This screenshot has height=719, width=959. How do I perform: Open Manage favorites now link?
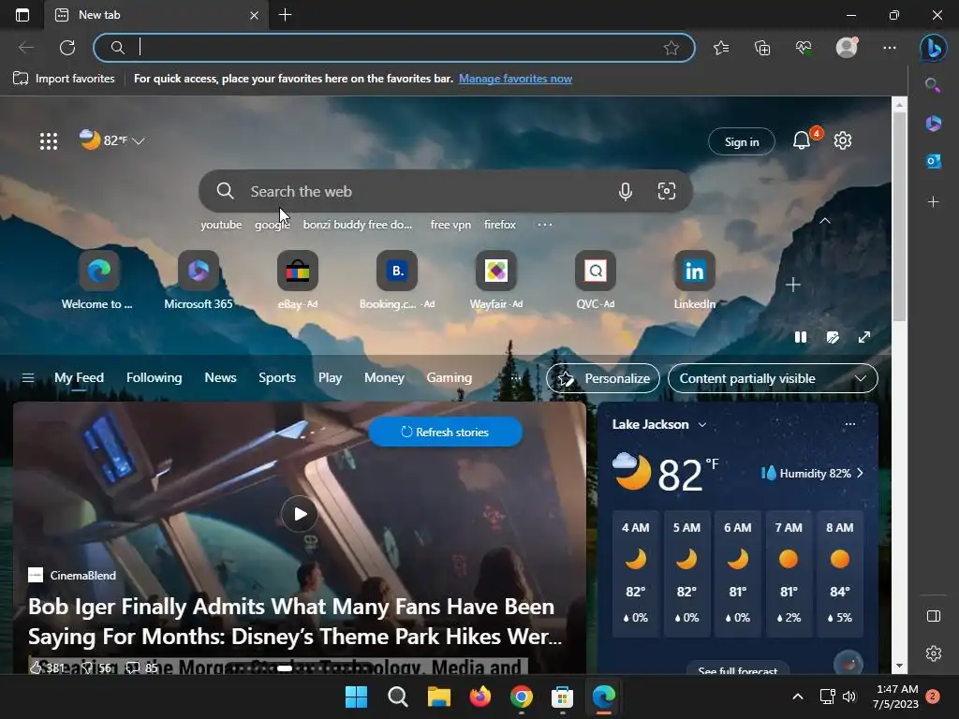(516, 79)
